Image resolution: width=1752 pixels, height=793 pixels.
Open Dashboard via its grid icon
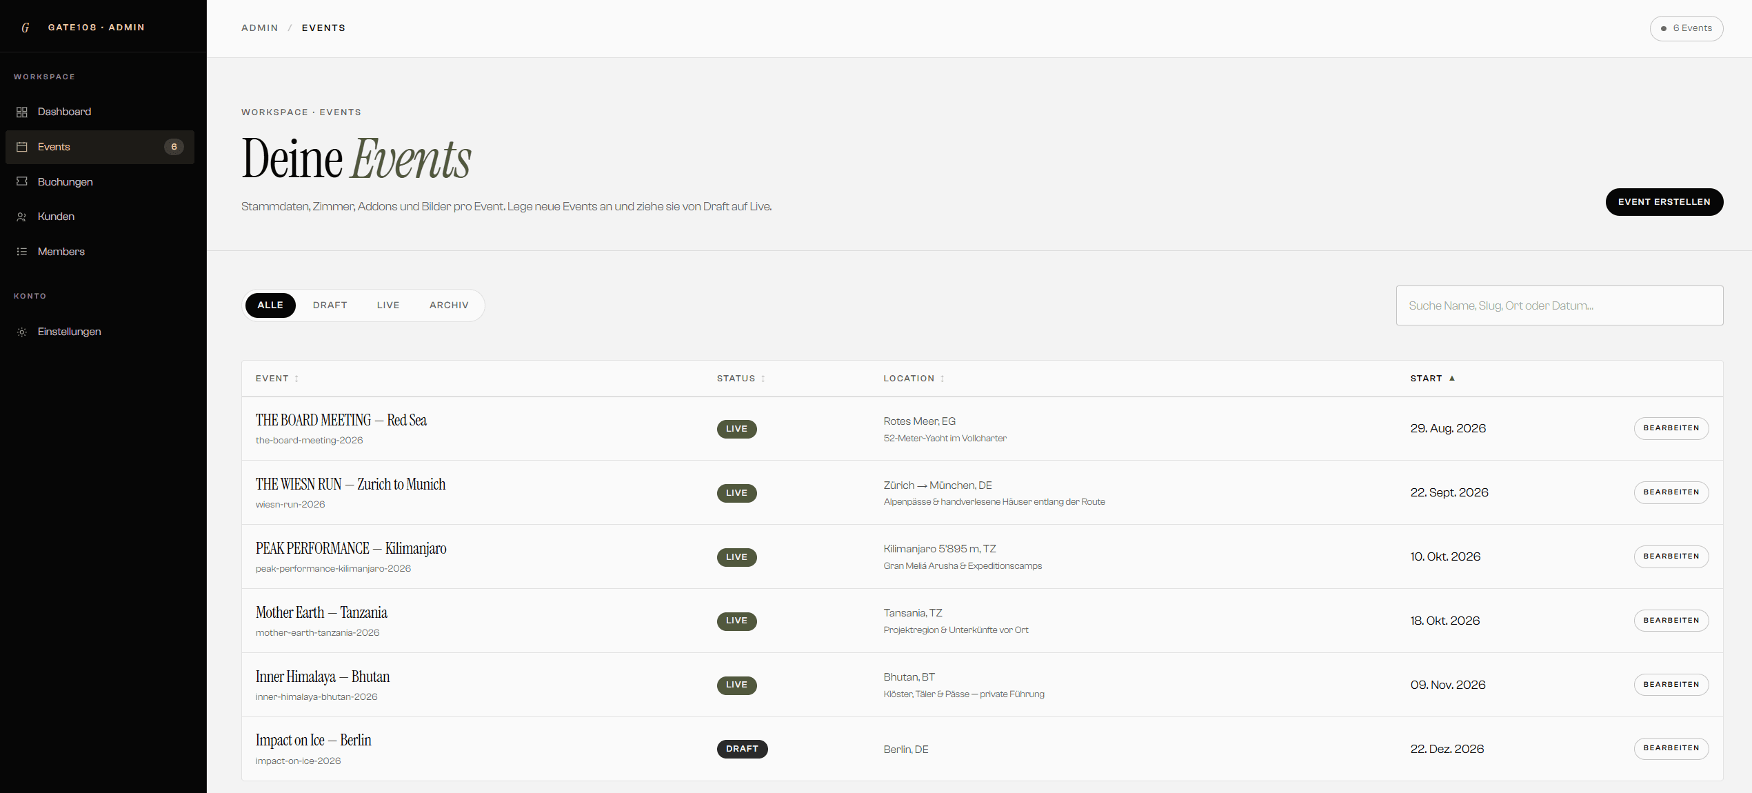(22, 112)
